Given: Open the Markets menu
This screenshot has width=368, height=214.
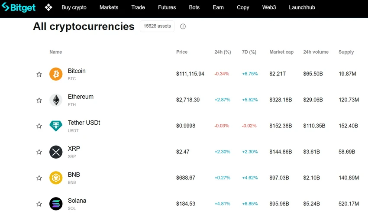Looking at the screenshot, I should pos(109,7).
